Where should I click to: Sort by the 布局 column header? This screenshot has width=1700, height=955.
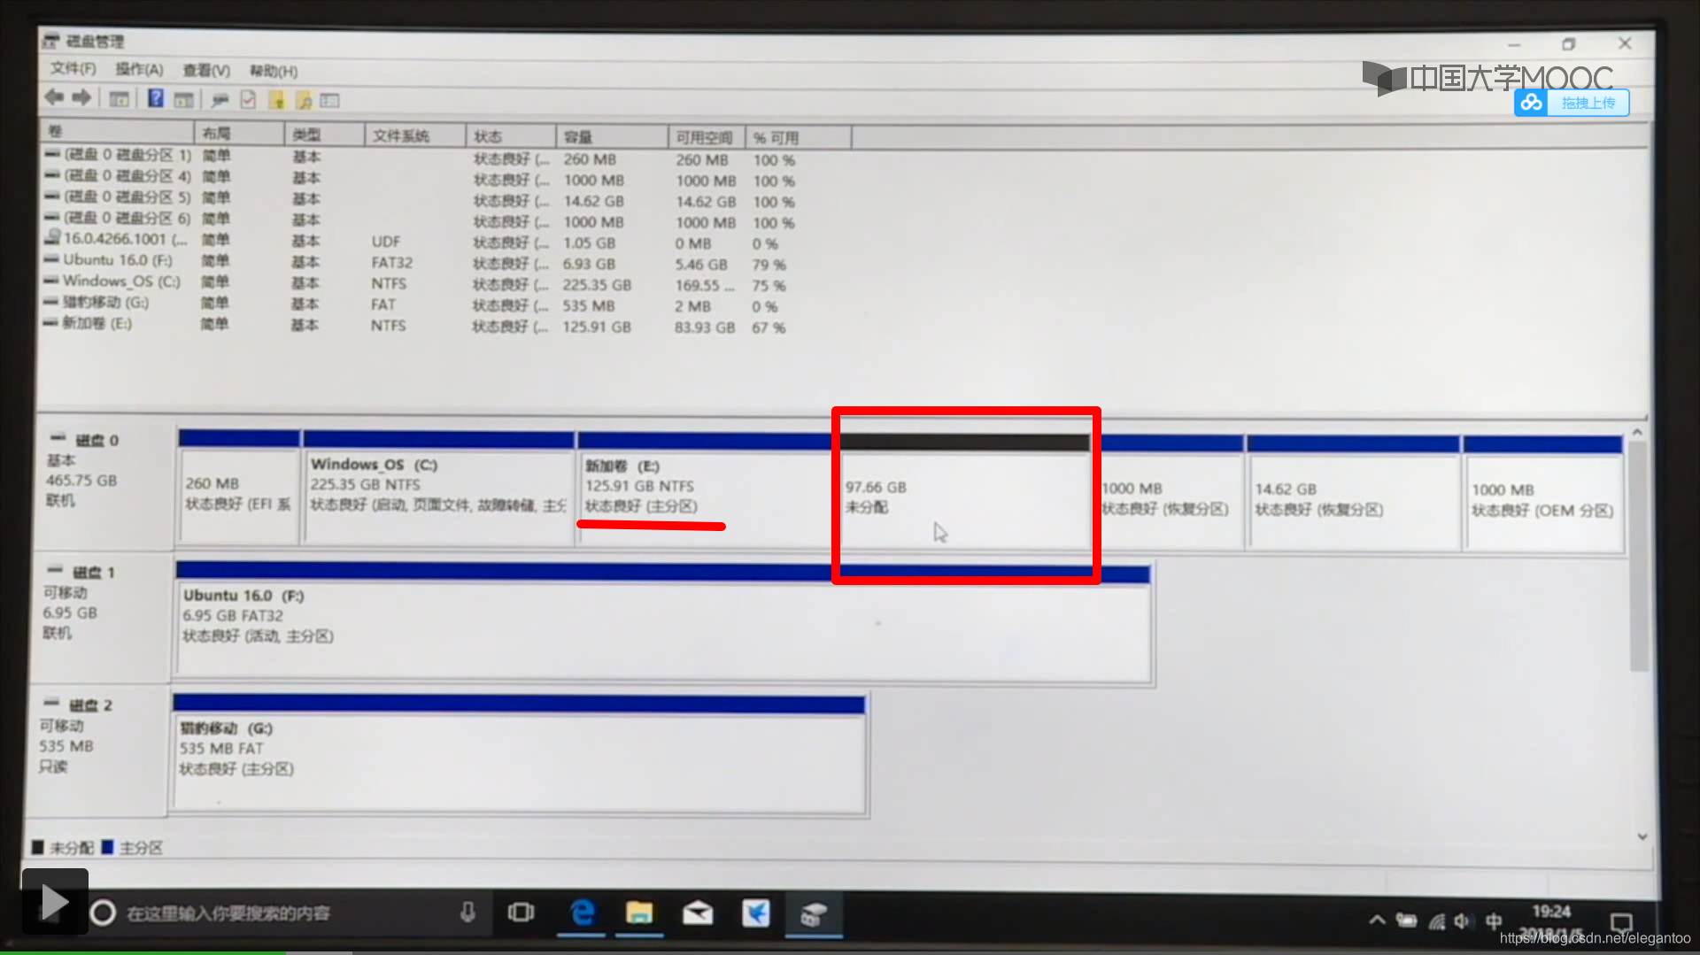tap(239, 134)
